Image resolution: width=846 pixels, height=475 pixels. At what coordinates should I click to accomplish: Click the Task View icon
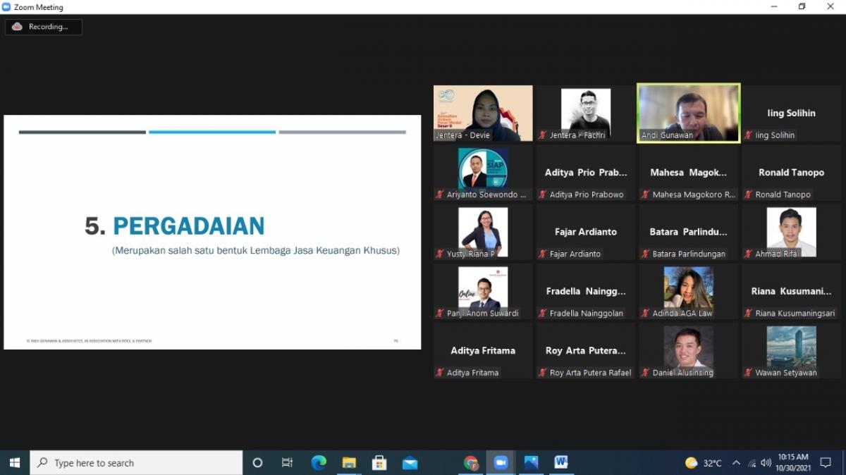pos(287,462)
